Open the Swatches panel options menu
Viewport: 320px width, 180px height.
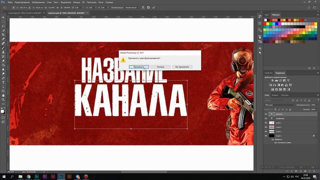318,15
